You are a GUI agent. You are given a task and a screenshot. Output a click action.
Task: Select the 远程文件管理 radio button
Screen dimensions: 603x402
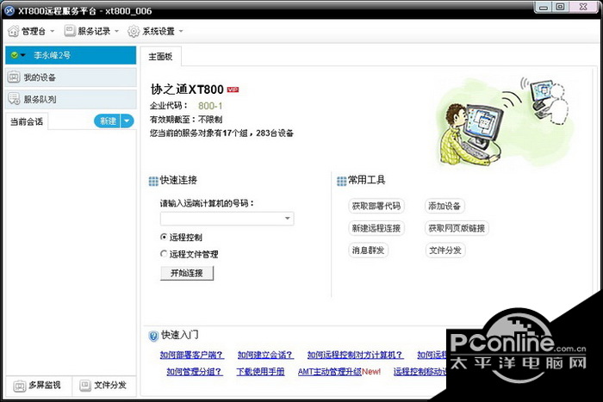(164, 254)
